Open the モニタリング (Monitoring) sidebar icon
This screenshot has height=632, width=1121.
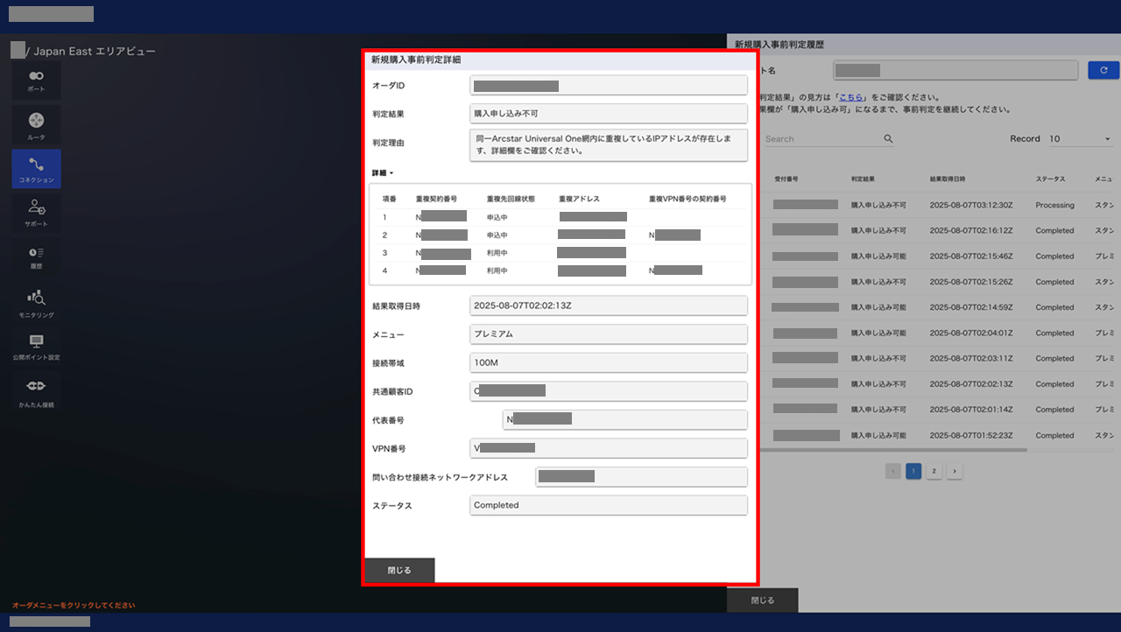pos(36,302)
